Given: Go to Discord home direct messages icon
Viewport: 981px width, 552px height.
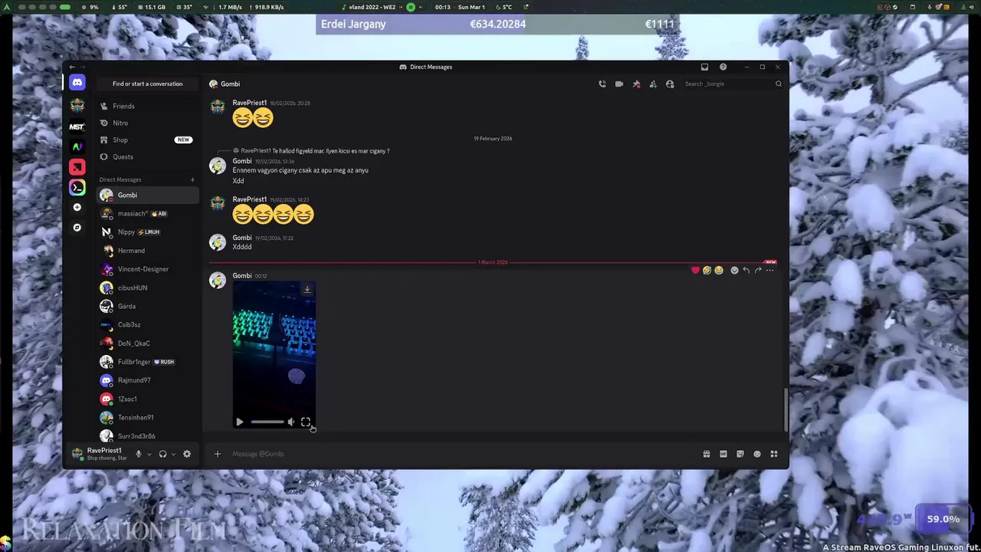Looking at the screenshot, I should click(77, 82).
